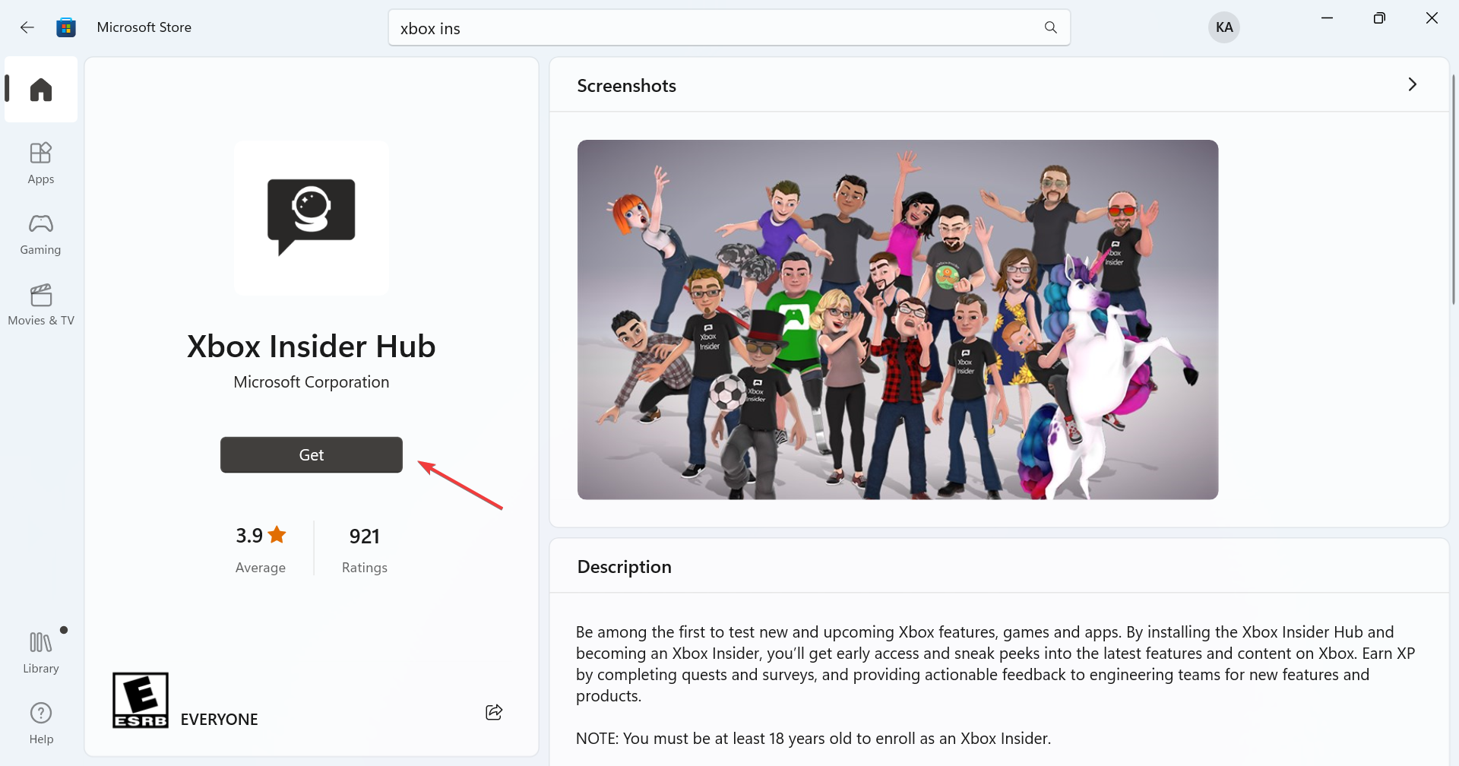This screenshot has width=1459, height=766.
Task: Open the Library
Action: [41, 651]
